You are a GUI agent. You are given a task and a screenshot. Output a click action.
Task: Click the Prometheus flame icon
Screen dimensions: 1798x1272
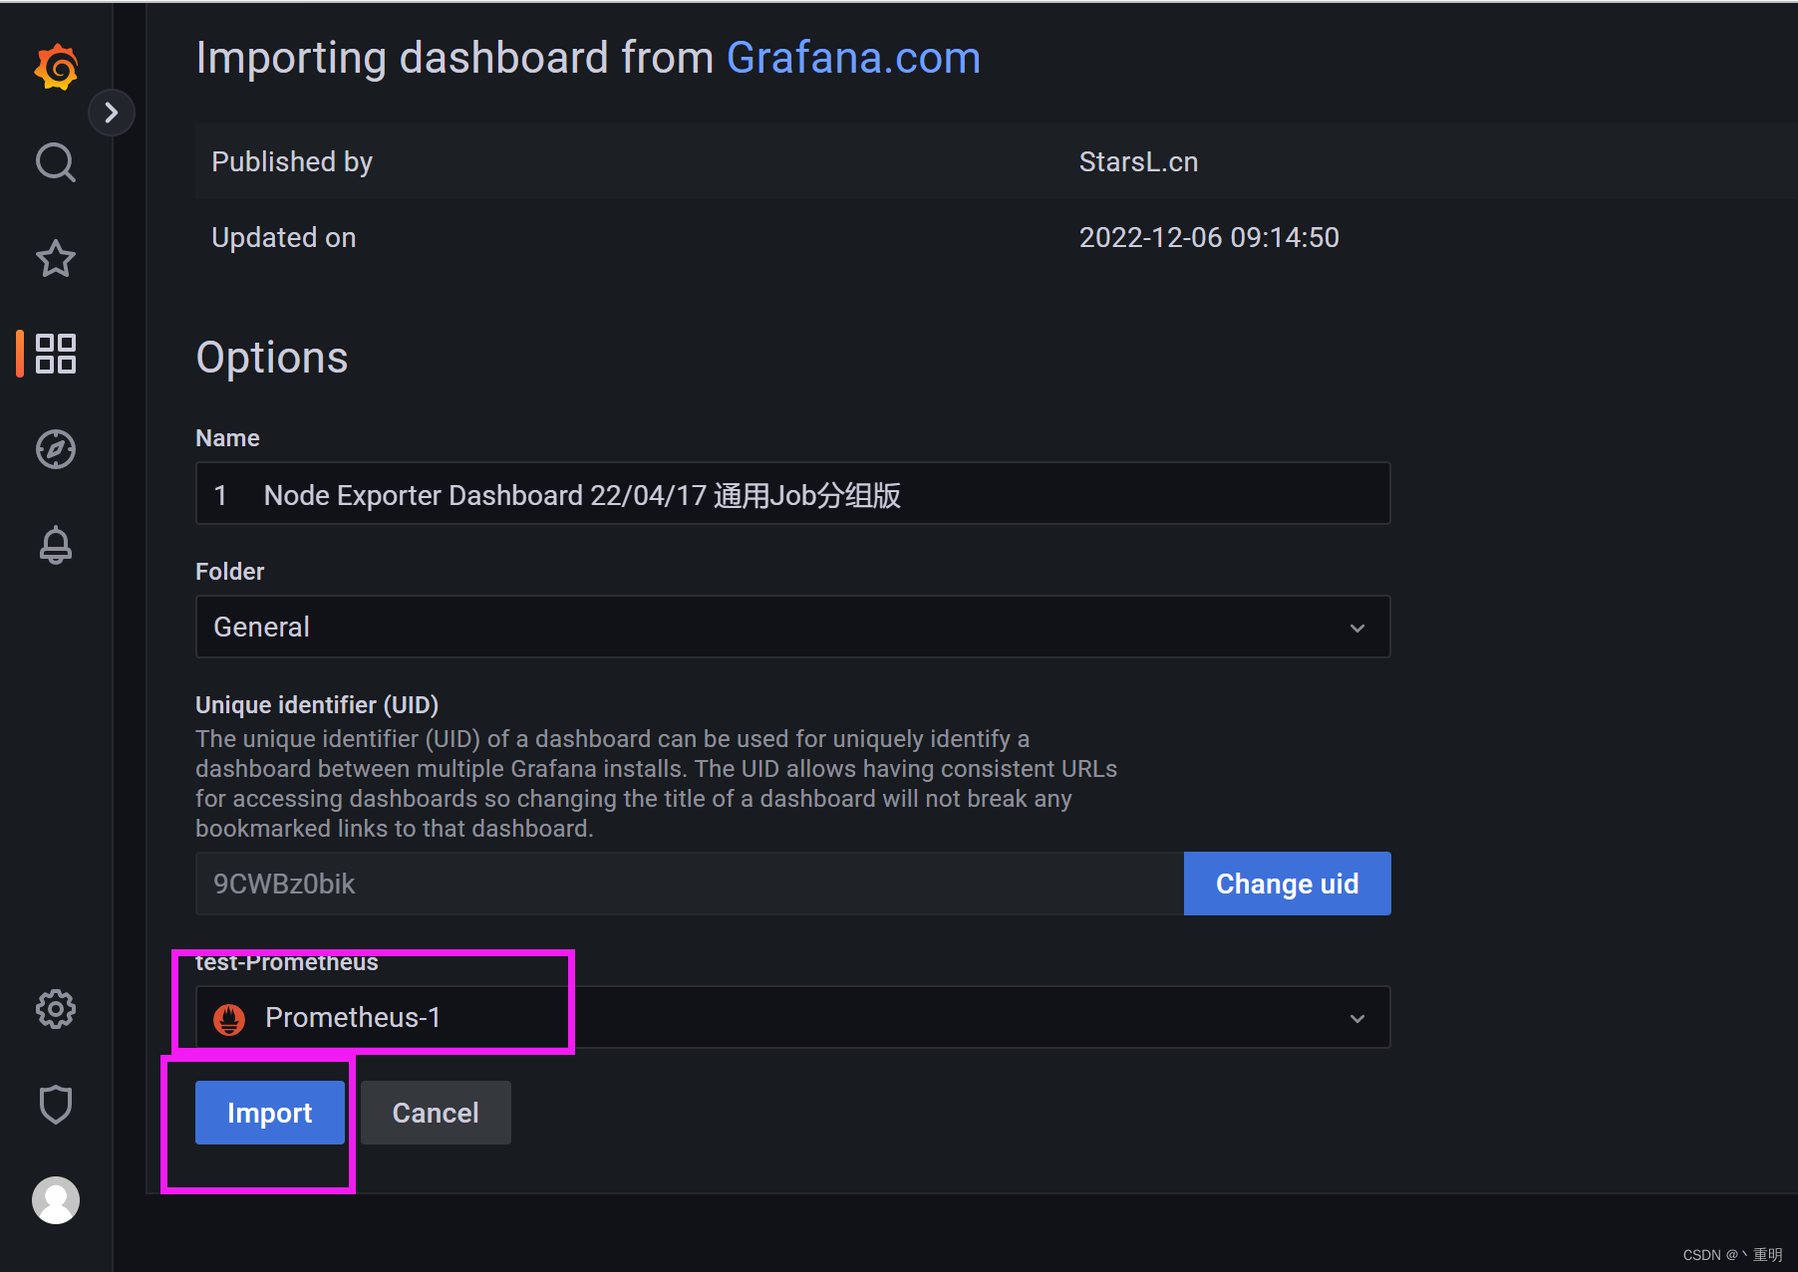click(229, 1019)
